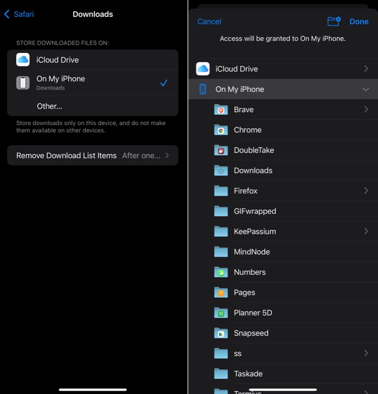The image size is (378, 394).
Task: Tap the 'After one...' value text
Action: click(x=141, y=155)
